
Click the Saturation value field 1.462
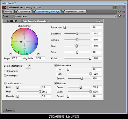[97, 33]
